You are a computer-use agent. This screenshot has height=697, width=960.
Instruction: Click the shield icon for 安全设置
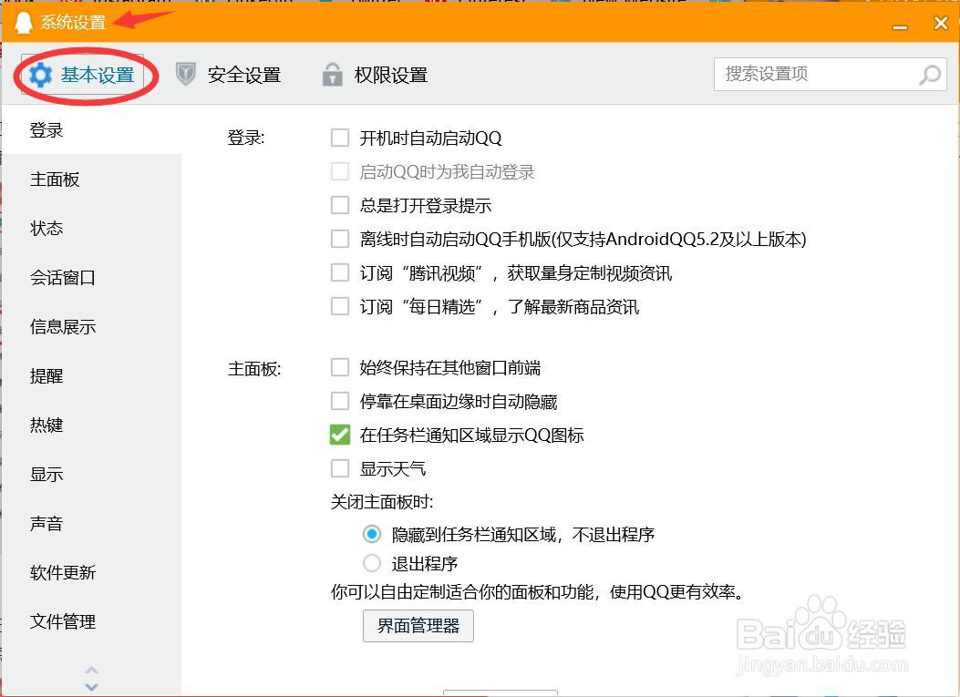tap(185, 74)
